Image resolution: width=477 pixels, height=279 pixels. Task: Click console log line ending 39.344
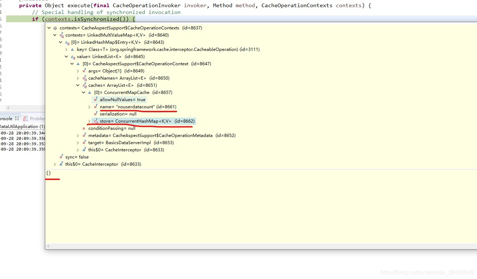pos(23,133)
